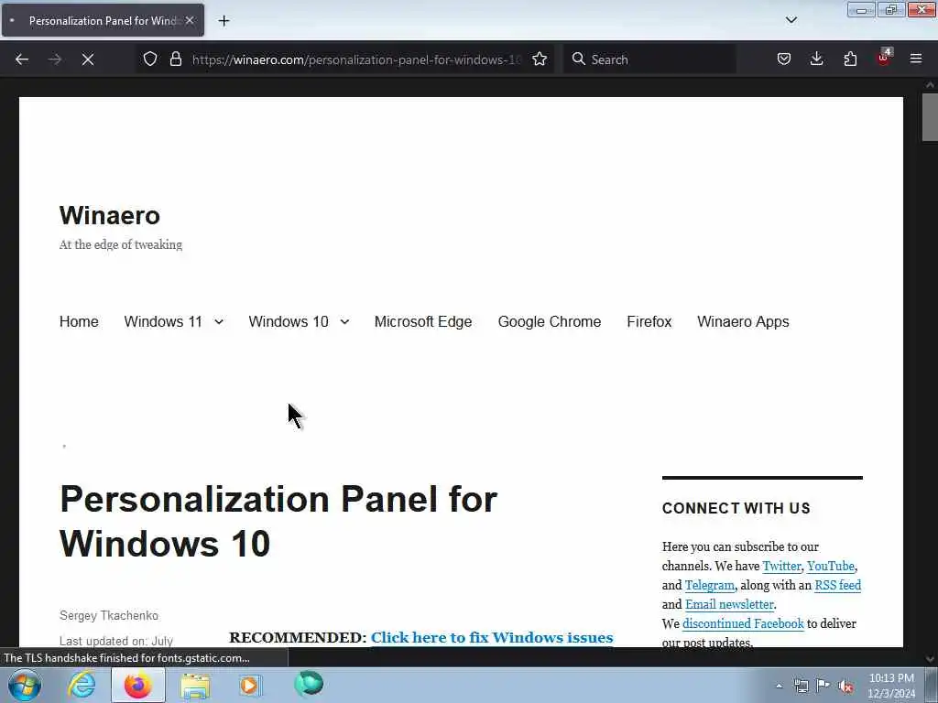Go to Home menu item
The height and width of the screenshot is (703, 938).
[79, 321]
